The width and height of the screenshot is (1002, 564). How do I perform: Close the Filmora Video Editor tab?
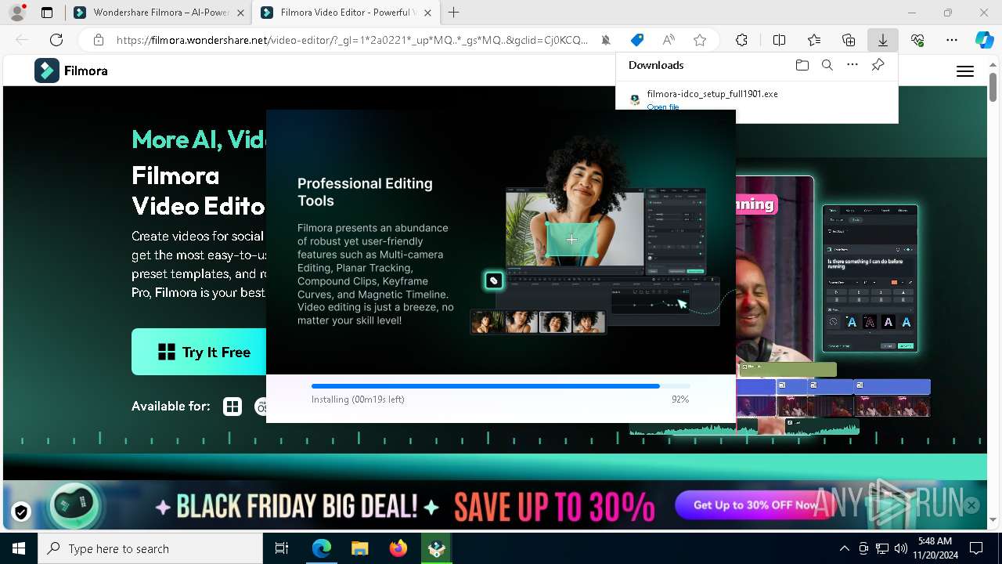(x=427, y=13)
